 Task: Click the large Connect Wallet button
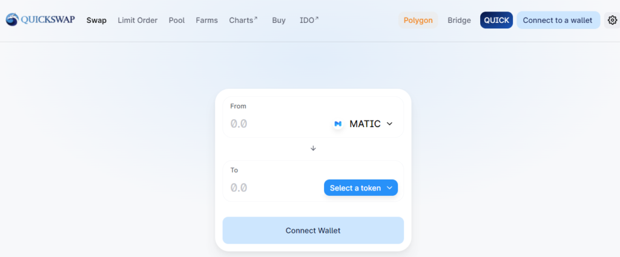coord(313,230)
